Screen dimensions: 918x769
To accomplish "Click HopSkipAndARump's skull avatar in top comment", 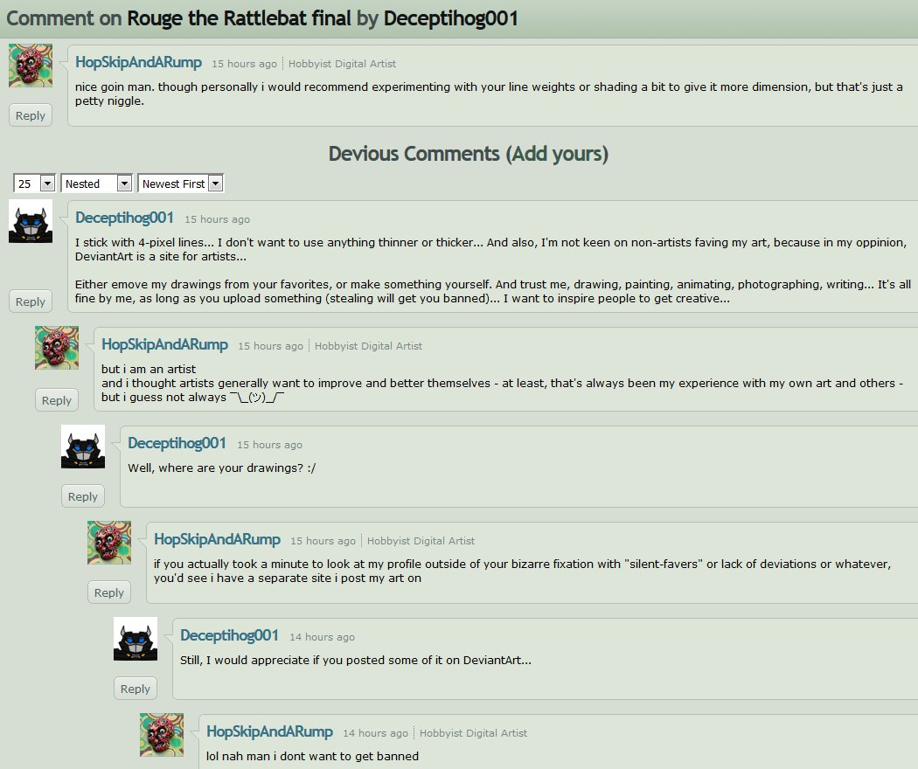I will [31, 66].
